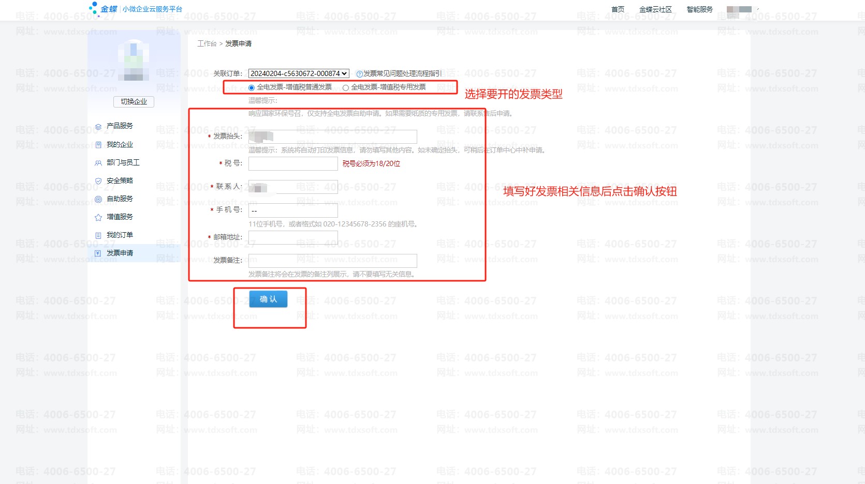Screen dimensions: 865x484
Task: Open 智能服务 in top navigation
Action: pyautogui.click(x=699, y=9)
